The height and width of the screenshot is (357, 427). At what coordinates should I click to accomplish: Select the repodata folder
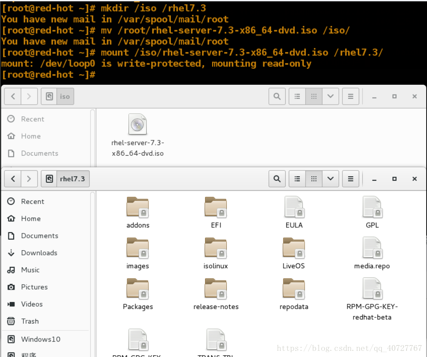[294, 294]
